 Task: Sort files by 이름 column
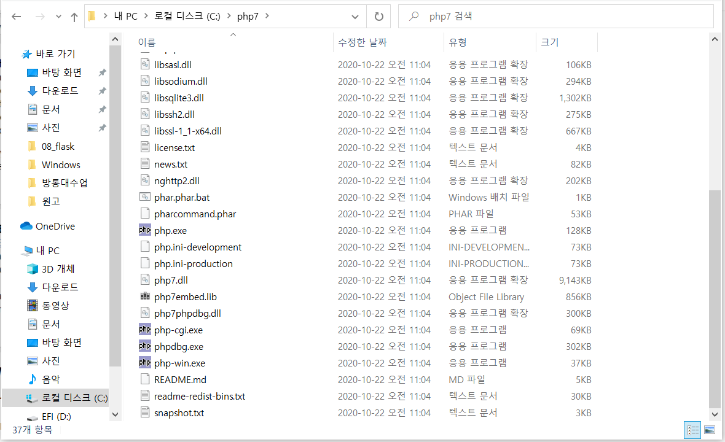point(147,42)
